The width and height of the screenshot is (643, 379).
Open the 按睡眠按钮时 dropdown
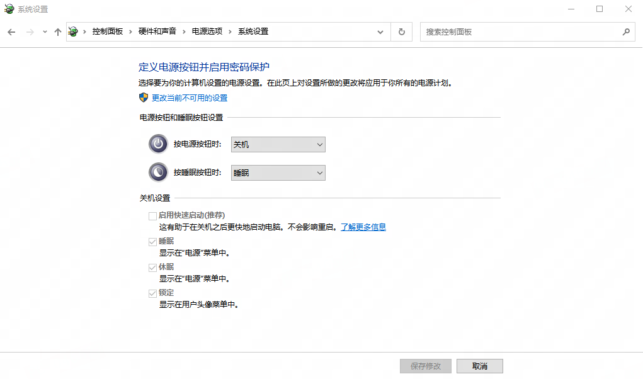click(278, 173)
